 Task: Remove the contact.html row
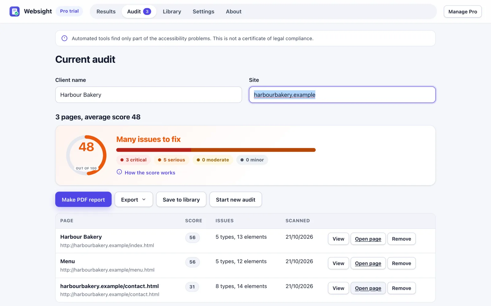pos(401,288)
